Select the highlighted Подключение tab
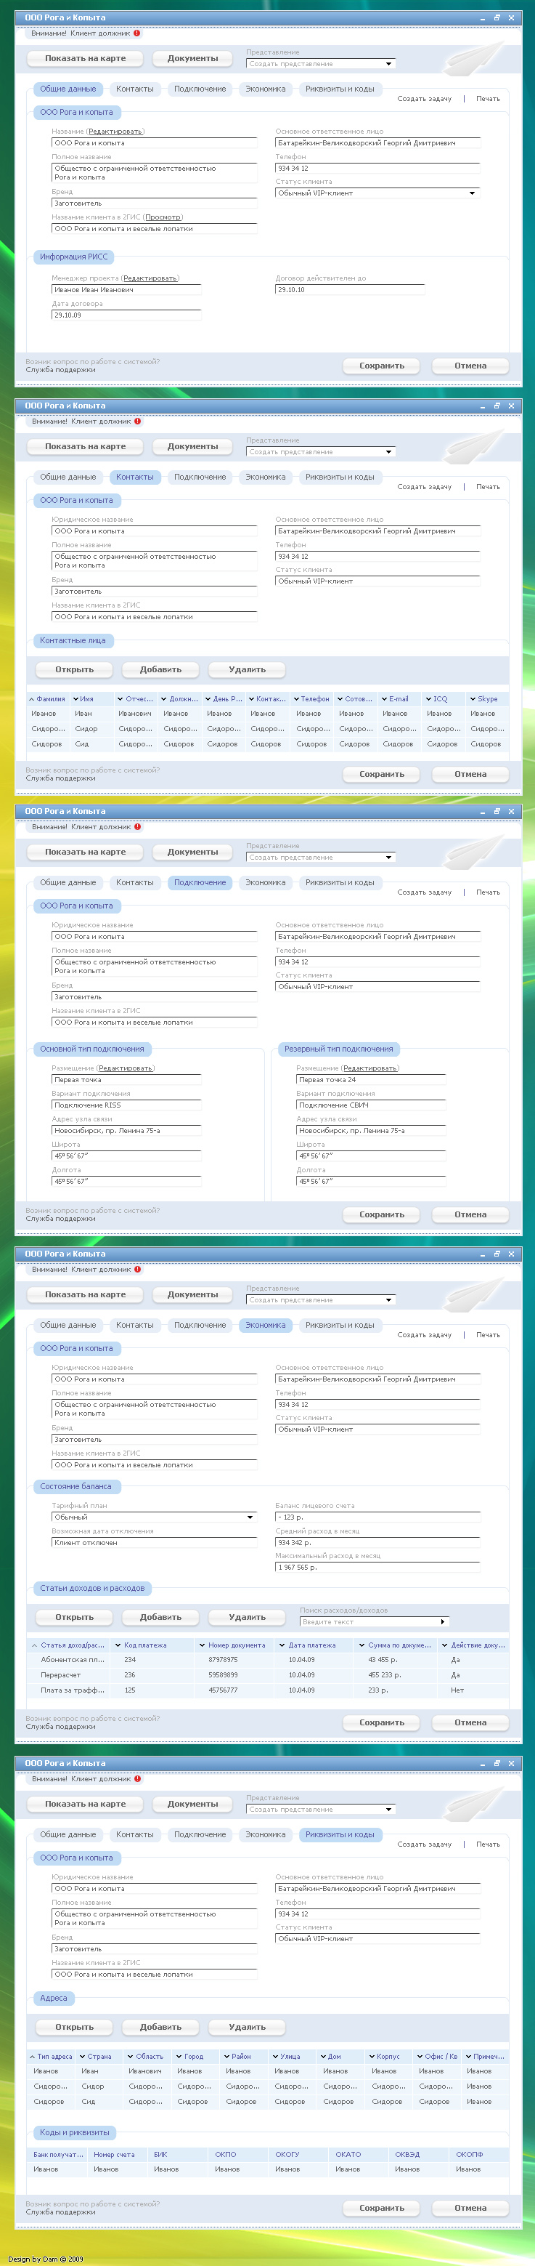 click(x=200, y=882)
